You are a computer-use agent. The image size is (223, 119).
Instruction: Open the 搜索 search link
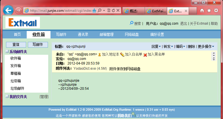click(137, 24)
